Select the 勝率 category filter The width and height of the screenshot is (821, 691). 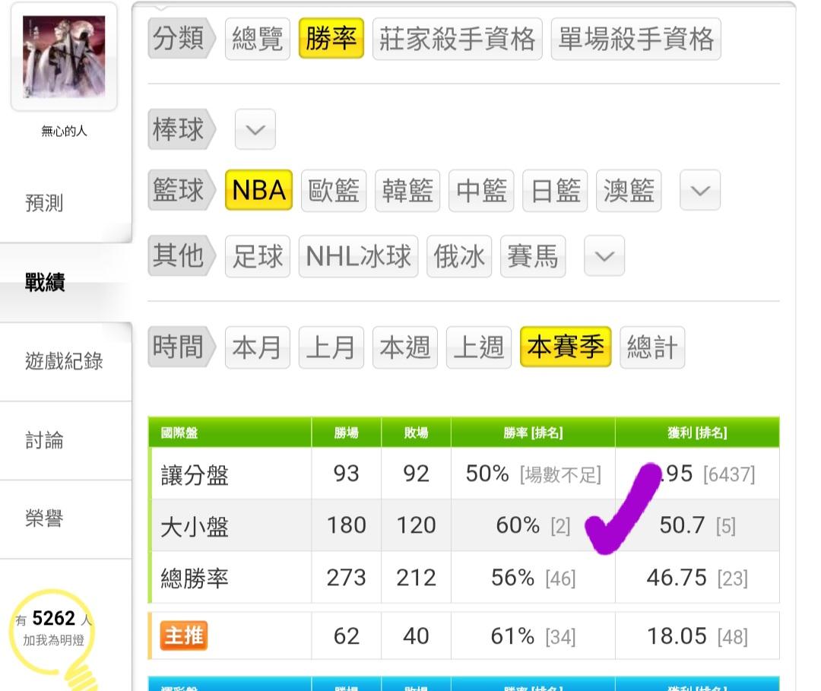pyautogui.click(x=331, y=39)
